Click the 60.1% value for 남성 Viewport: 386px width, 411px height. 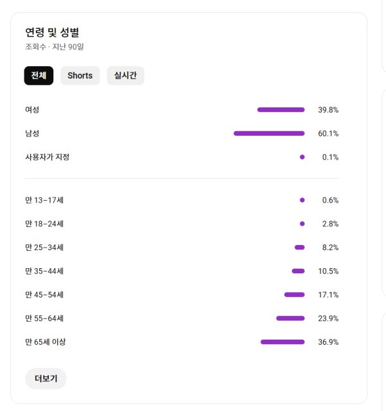328,134
